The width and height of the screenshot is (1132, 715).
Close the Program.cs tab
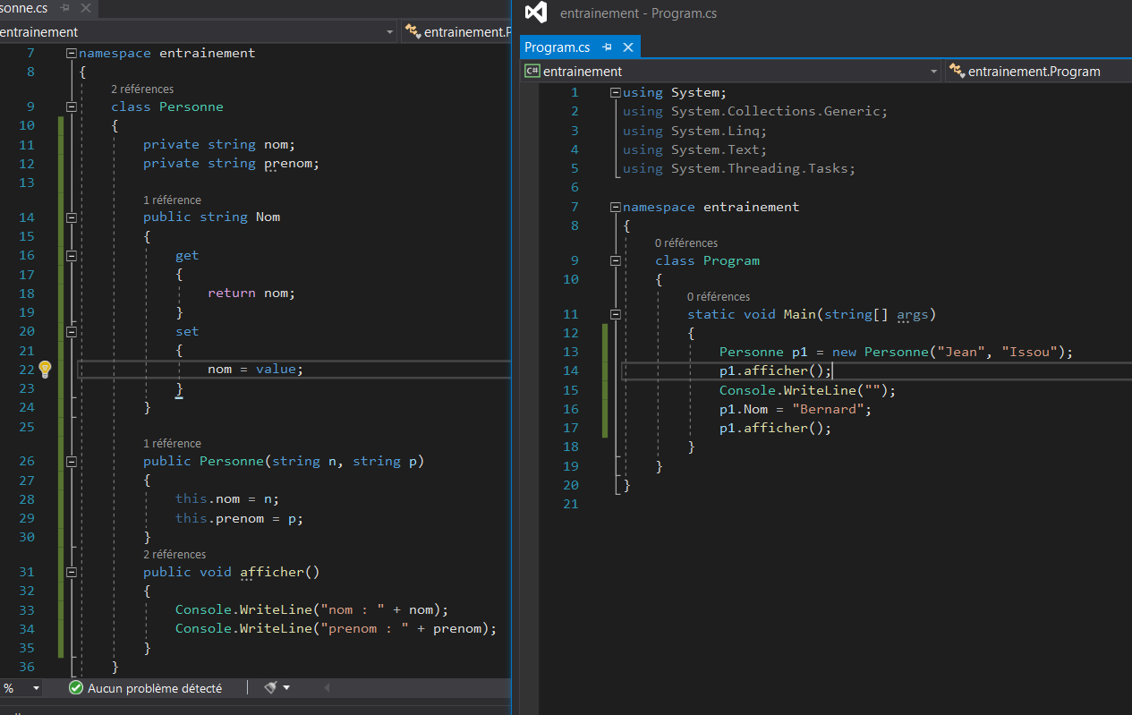(627, 47)
